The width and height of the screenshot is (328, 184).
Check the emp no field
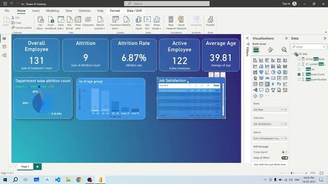[x=299, y=69]
